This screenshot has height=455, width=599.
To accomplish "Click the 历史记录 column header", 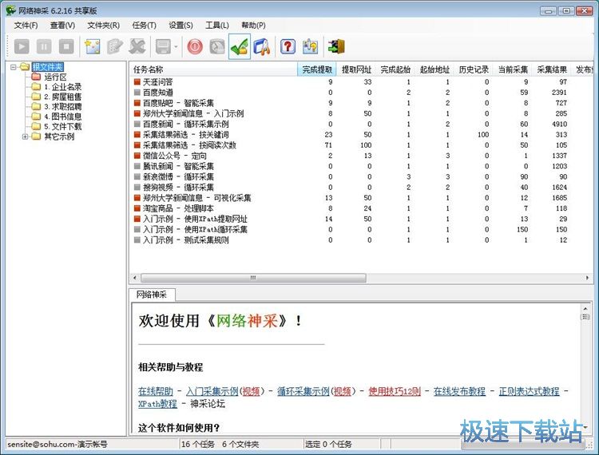I will point(474,69).
